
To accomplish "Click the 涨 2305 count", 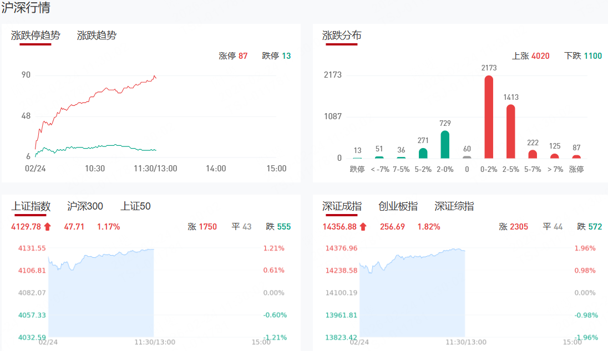I will point(513,227).
